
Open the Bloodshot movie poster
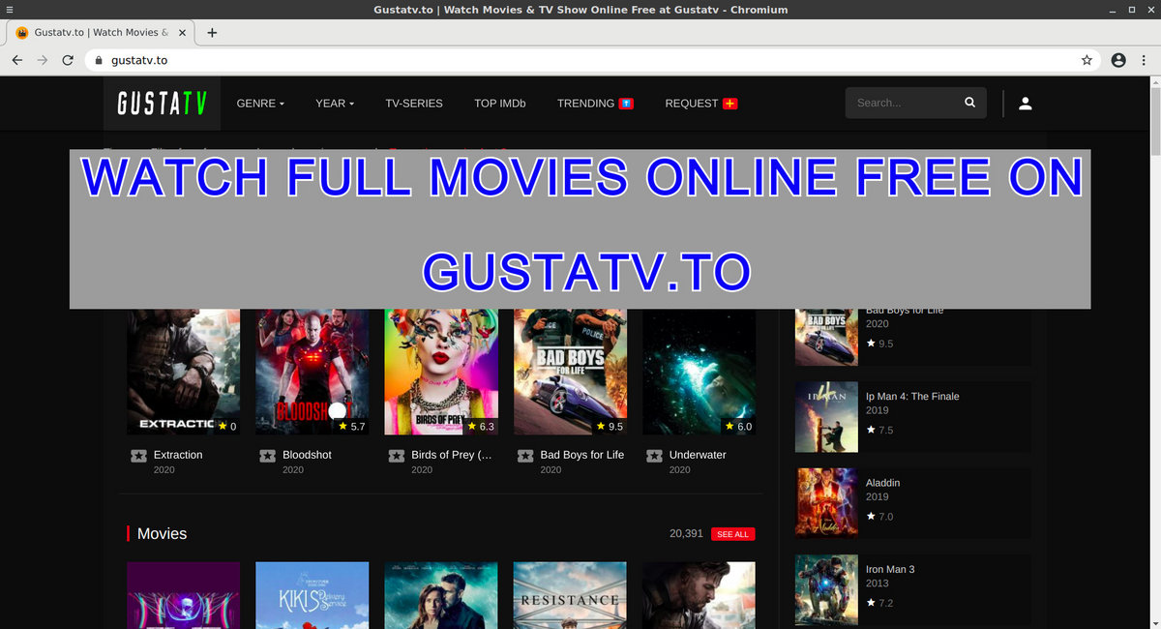pos(313,372)
